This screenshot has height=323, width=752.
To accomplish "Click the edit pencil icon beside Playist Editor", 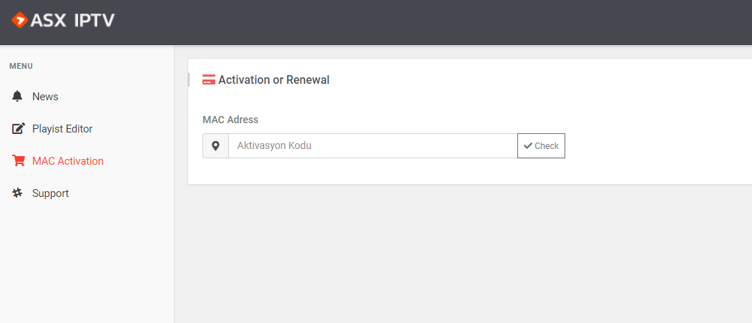I will tap(18, 129).
